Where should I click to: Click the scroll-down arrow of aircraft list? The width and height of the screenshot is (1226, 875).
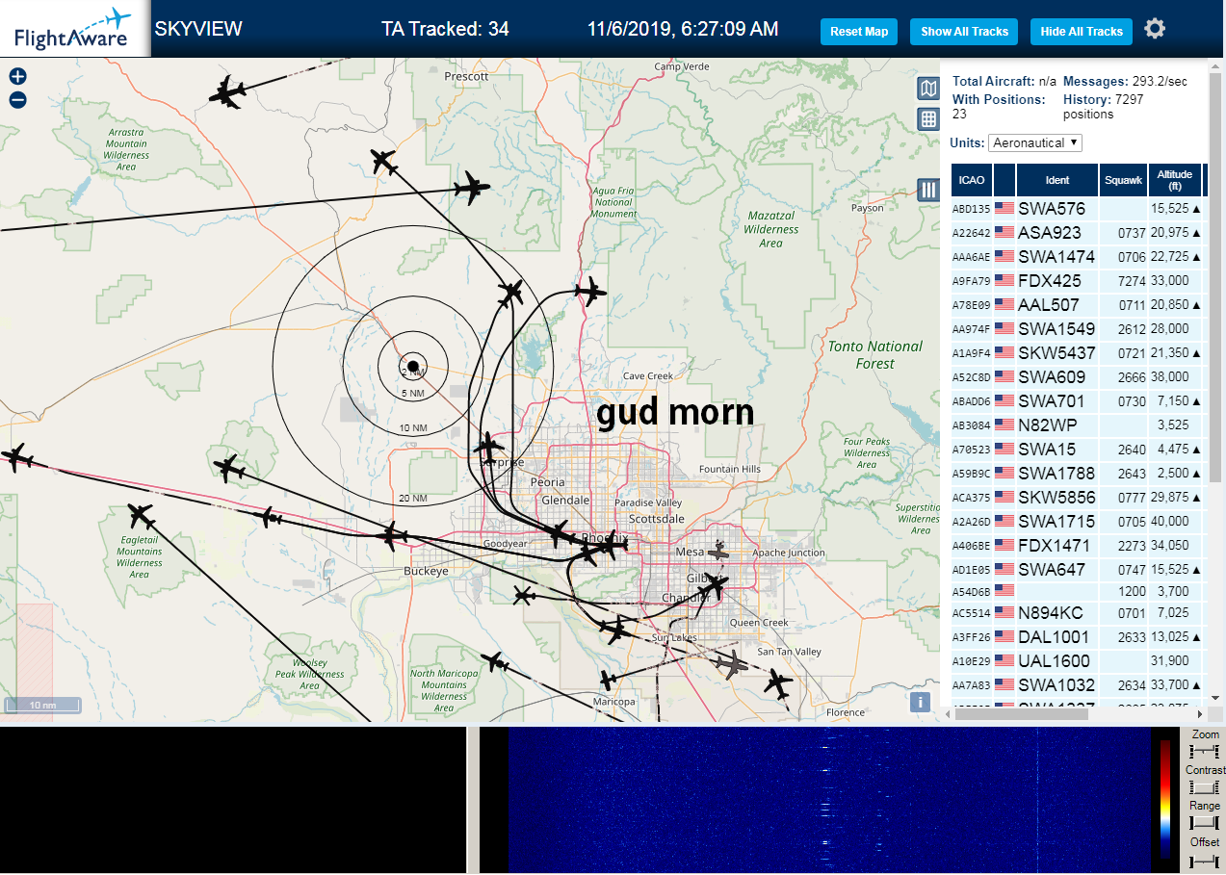1215,697
